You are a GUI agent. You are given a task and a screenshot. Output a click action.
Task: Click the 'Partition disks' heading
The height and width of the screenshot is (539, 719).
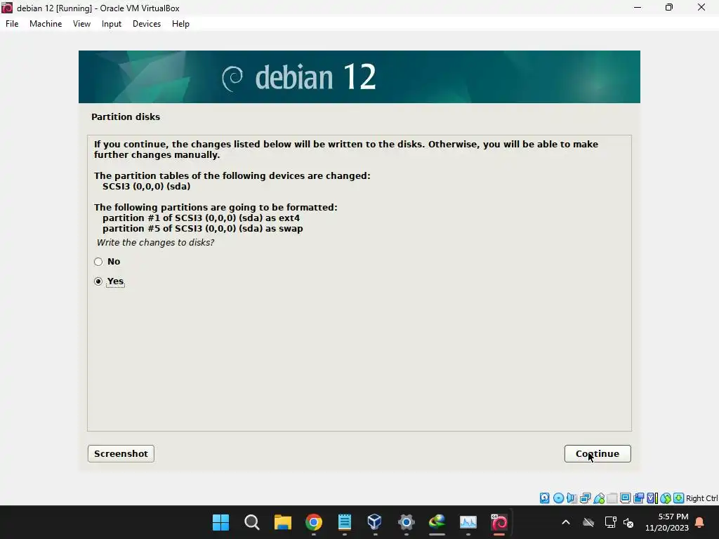[x=126, y=117]
